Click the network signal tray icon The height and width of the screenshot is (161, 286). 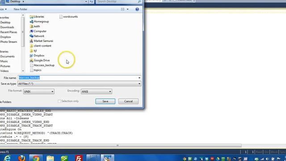tap(262, 159)
